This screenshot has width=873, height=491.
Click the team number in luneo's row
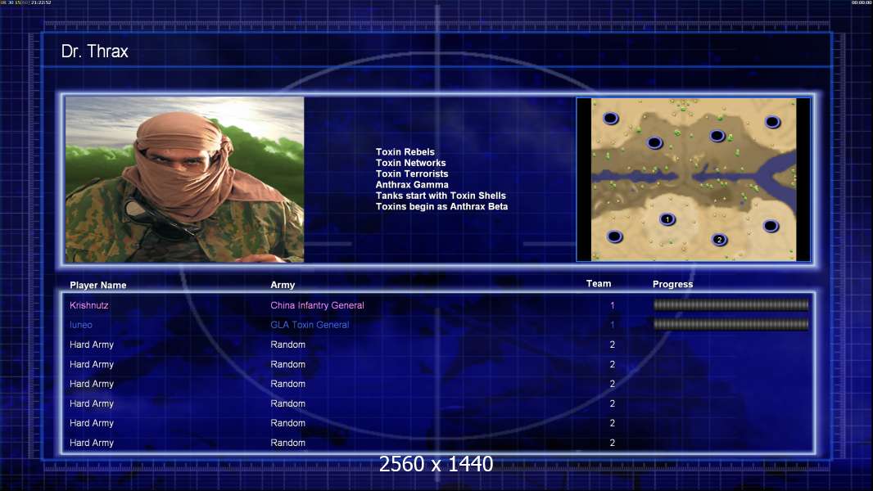click(x=612, y=325)
